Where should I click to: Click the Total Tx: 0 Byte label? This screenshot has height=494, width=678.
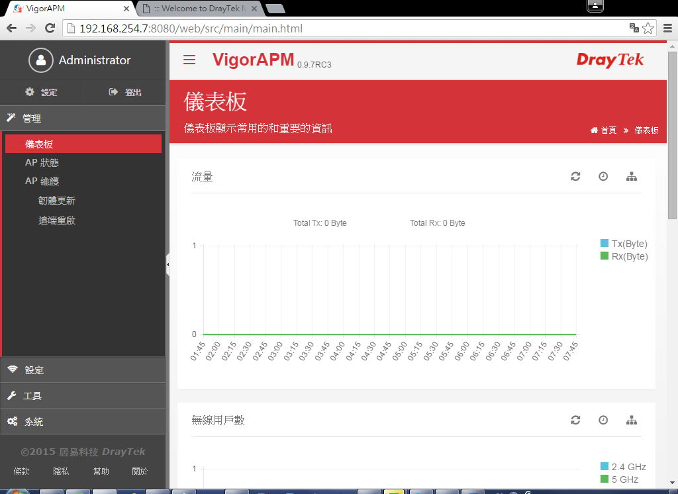[x=320, y=222]
